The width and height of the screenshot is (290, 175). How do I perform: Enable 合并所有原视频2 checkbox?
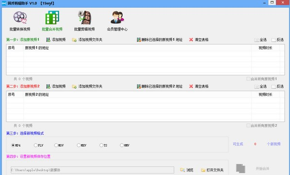pyautogui.click(x=248, y=125)
